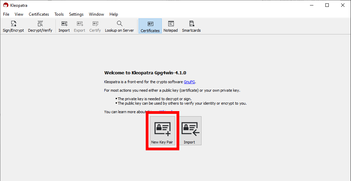Open the Notepad view
This screenshot has width=351, height=181.
[x=171, y=26]
